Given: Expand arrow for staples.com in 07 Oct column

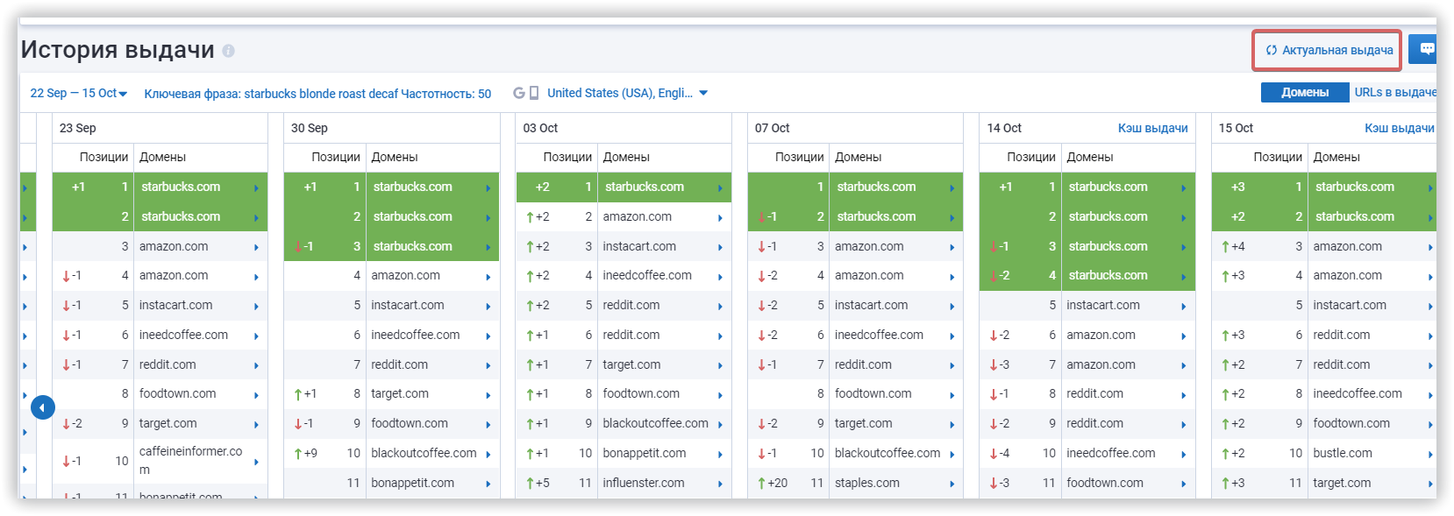Looking at the screenshot, I should (x=952, y=484).
